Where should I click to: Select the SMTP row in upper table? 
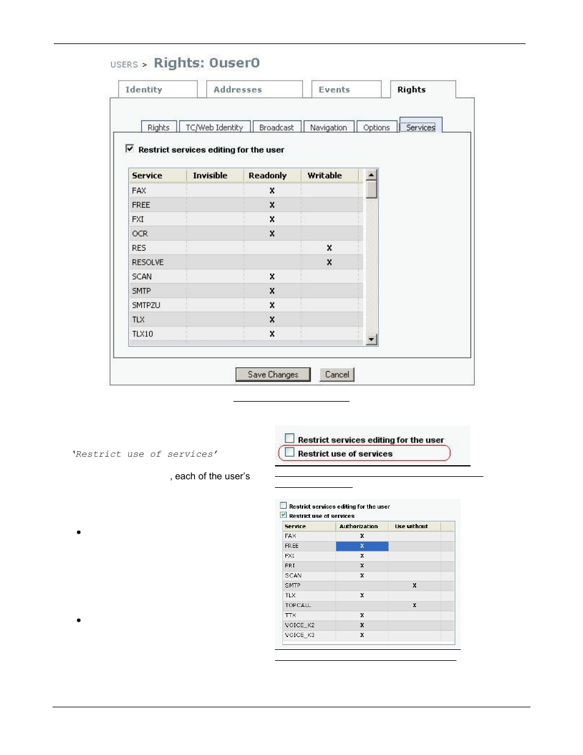[x=246, y=291]
